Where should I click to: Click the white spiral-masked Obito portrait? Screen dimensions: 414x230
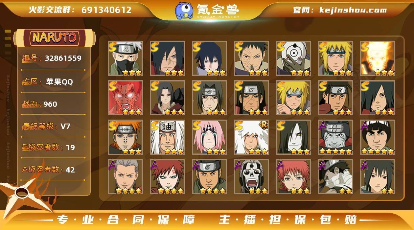coord(294,58)
